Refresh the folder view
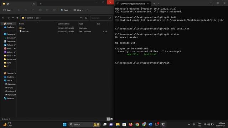 86,18
